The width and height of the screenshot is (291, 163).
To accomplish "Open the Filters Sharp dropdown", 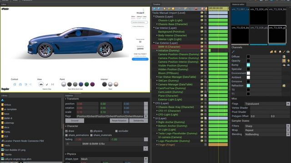I will [288, 126].
